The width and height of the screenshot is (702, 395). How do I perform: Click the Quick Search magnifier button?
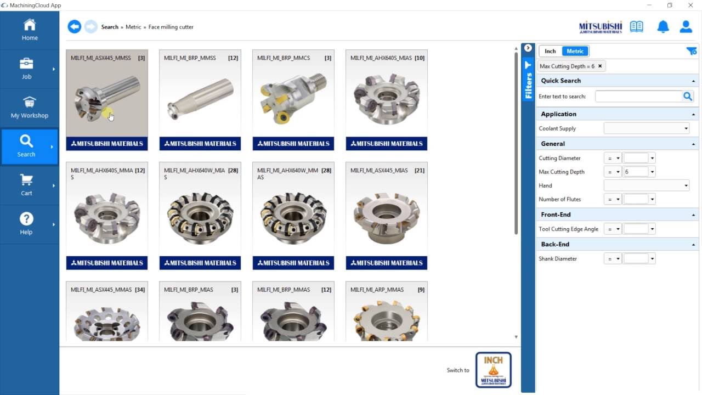[688, 97]
